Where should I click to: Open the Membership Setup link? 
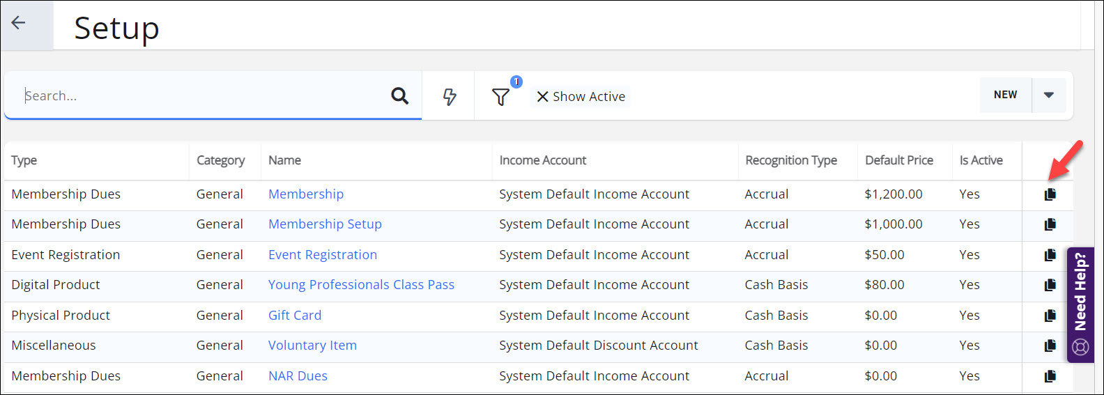[325, 224]
